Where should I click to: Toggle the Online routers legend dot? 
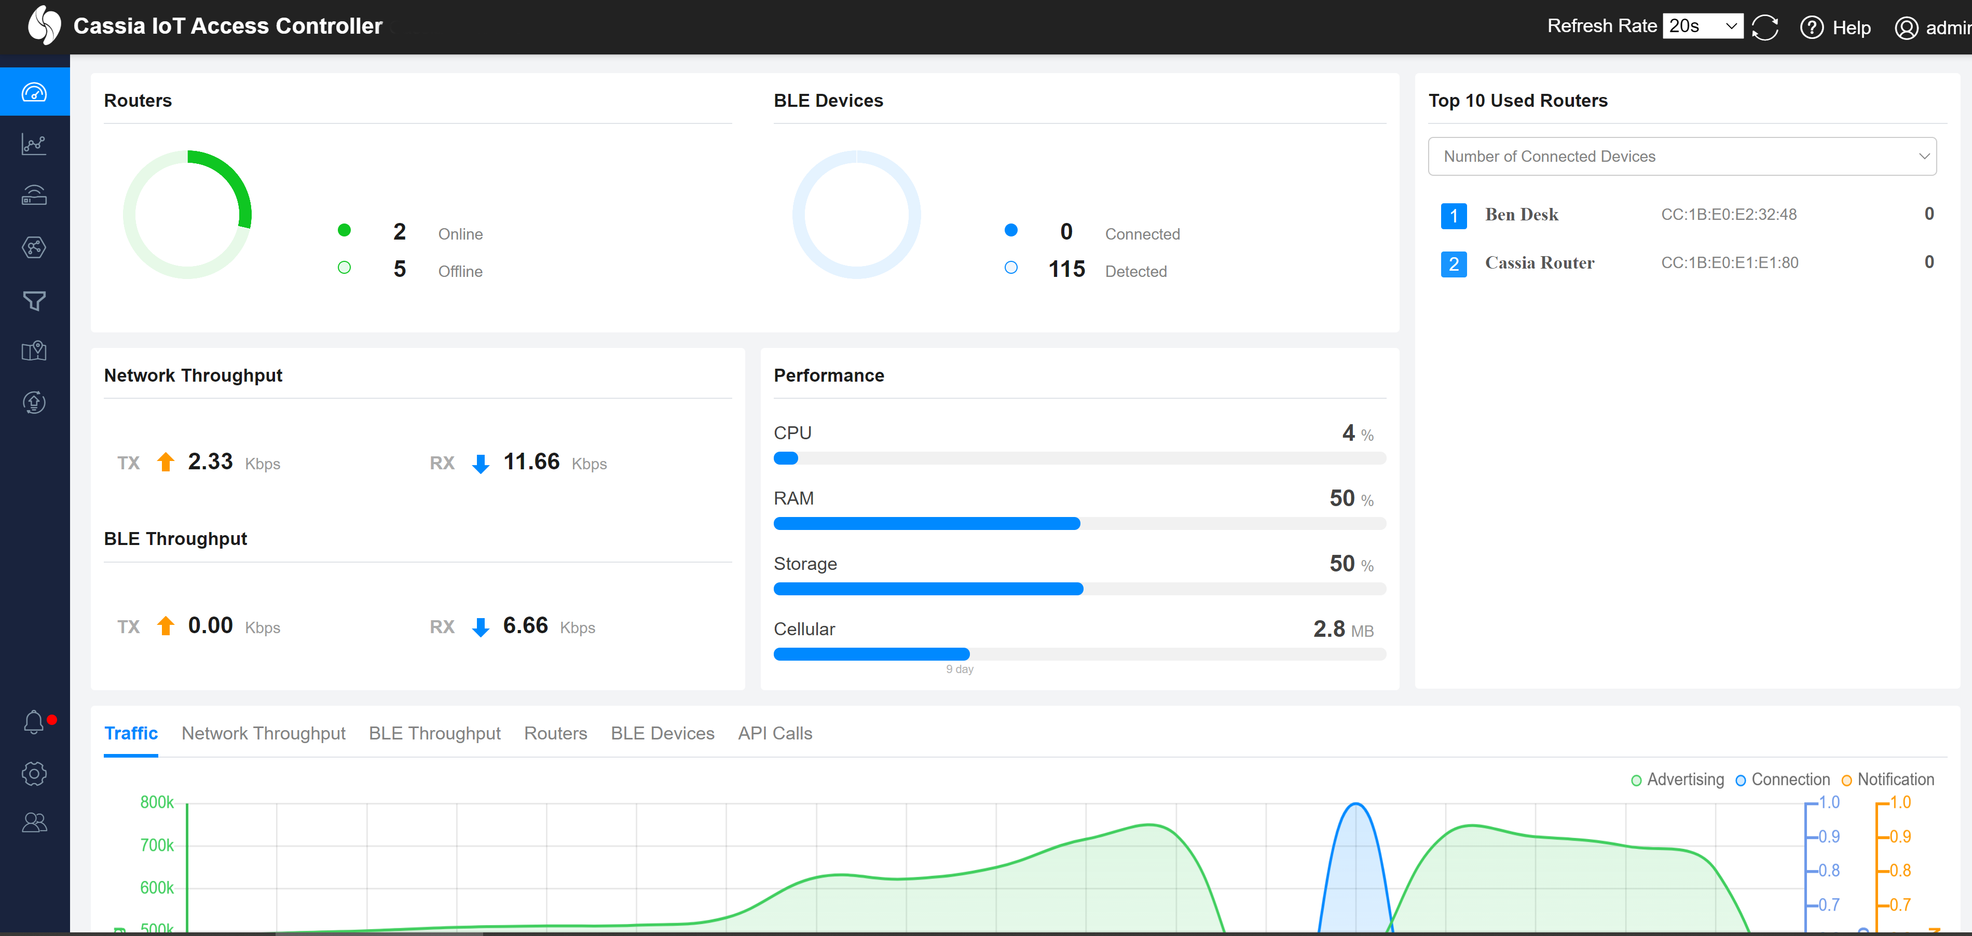(x=345, y=230)
